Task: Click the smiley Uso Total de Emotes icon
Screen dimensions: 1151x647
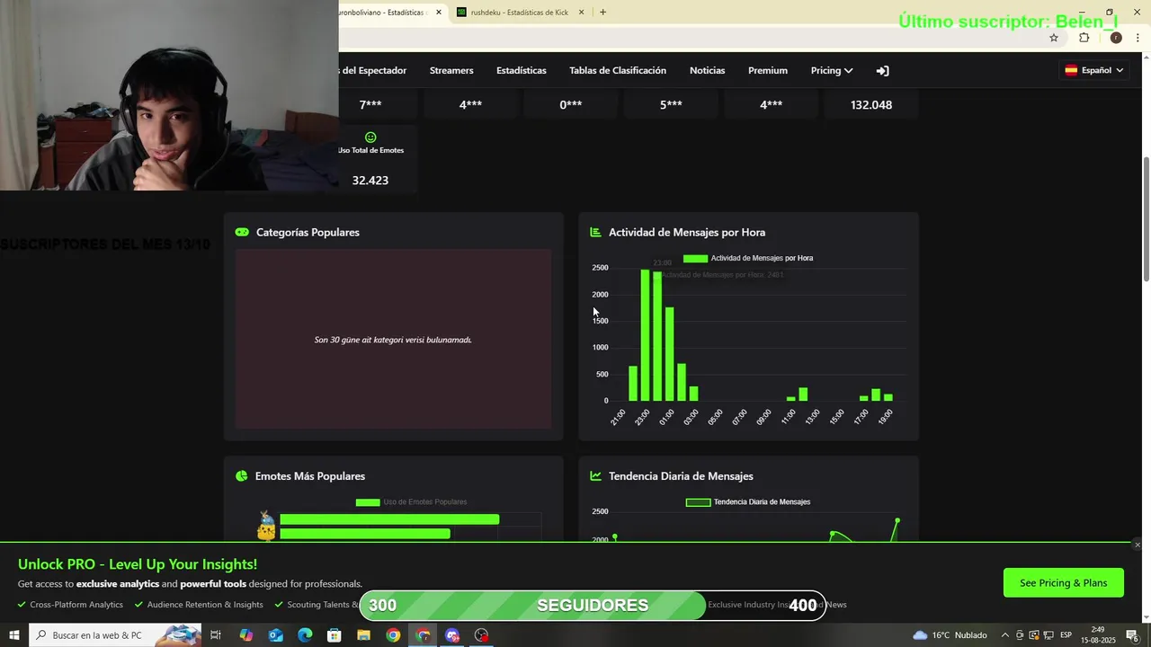Action: click(370, 137)
